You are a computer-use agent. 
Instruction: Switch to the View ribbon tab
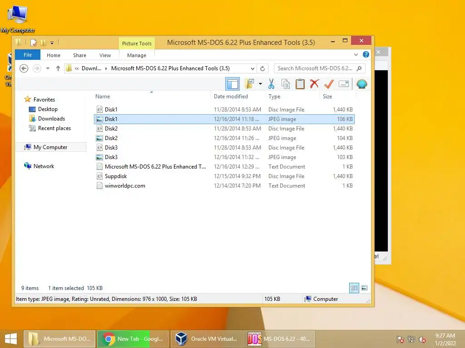tap(105, 55)
